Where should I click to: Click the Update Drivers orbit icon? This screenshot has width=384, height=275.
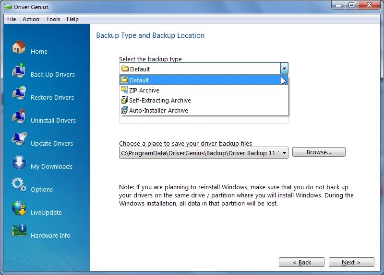[19, 138]
